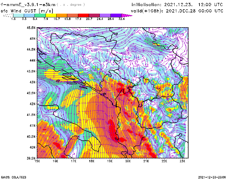Click the "20.7" legend value

click(89, 19)
